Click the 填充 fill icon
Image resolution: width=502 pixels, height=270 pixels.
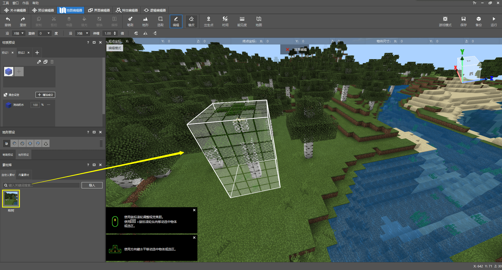pyautogui.click(x=84, y=21)
